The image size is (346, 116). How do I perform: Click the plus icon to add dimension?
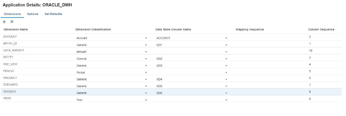click(x=4, y=22)
